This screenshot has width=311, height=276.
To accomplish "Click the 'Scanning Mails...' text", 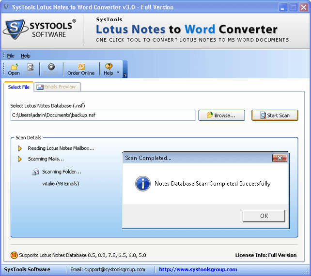I will coord(46,159).
